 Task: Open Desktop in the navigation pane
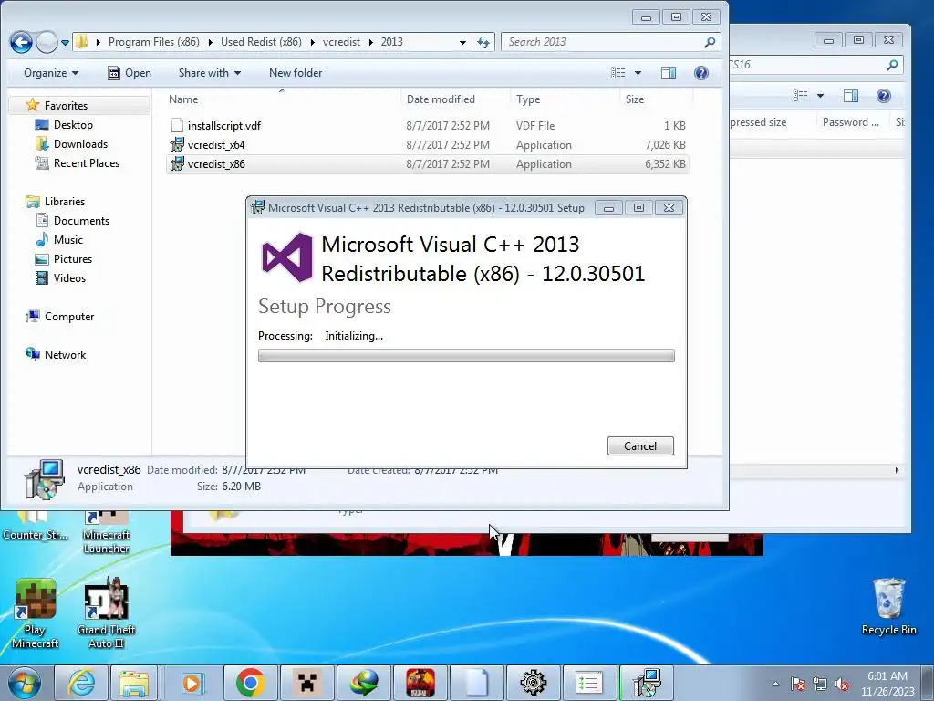[x=64, y=124]
